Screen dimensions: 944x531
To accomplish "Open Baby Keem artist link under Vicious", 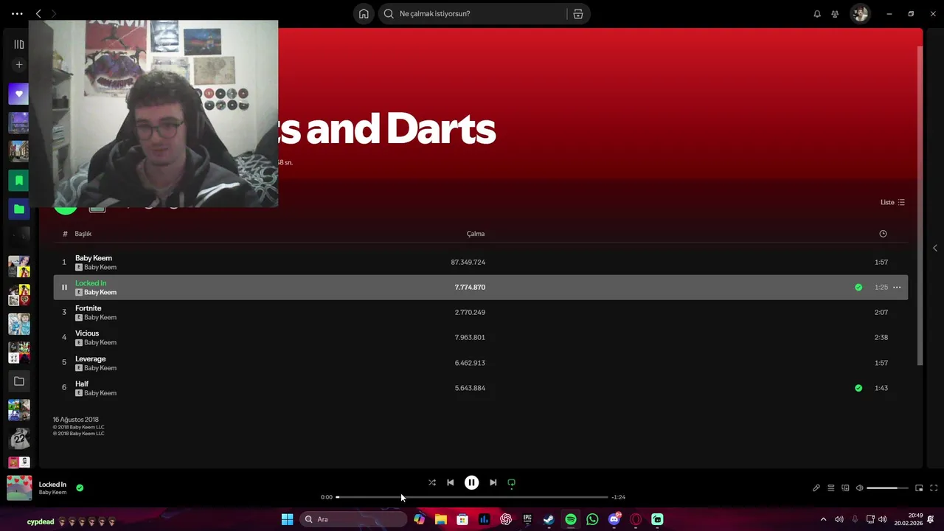I will (100, 342).
